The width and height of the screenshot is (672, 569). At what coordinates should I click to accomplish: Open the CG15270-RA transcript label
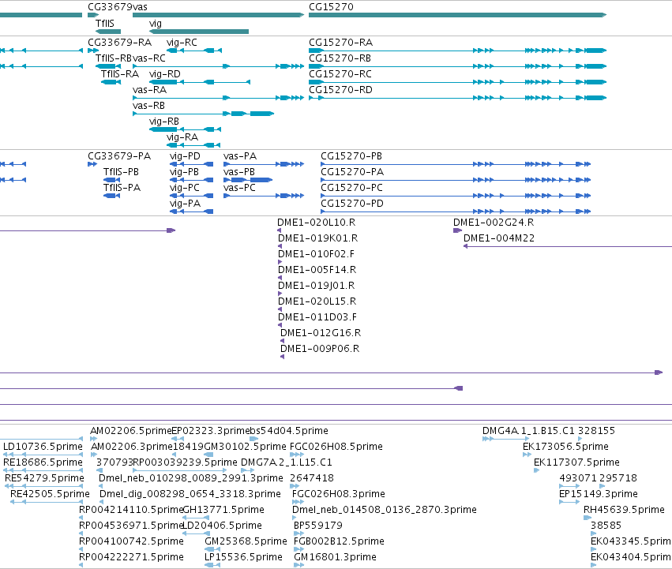pyautogui.click(x=340, y=43)
